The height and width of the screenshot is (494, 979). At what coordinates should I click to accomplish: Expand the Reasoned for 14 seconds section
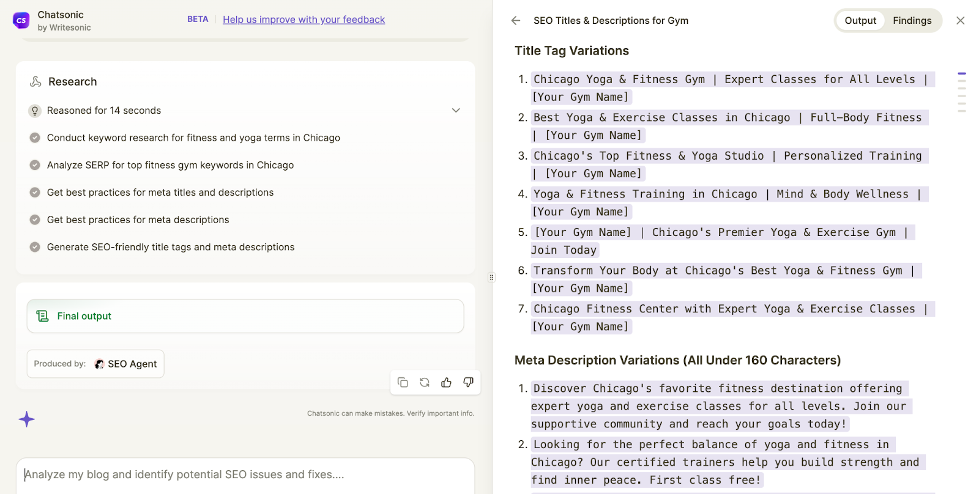[x=456, y=111]
